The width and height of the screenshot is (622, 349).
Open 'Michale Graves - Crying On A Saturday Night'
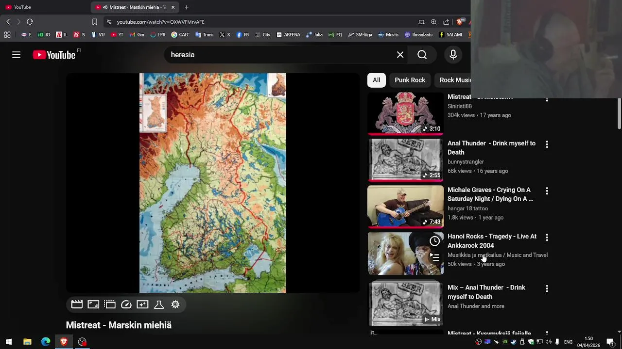[490, 194]
